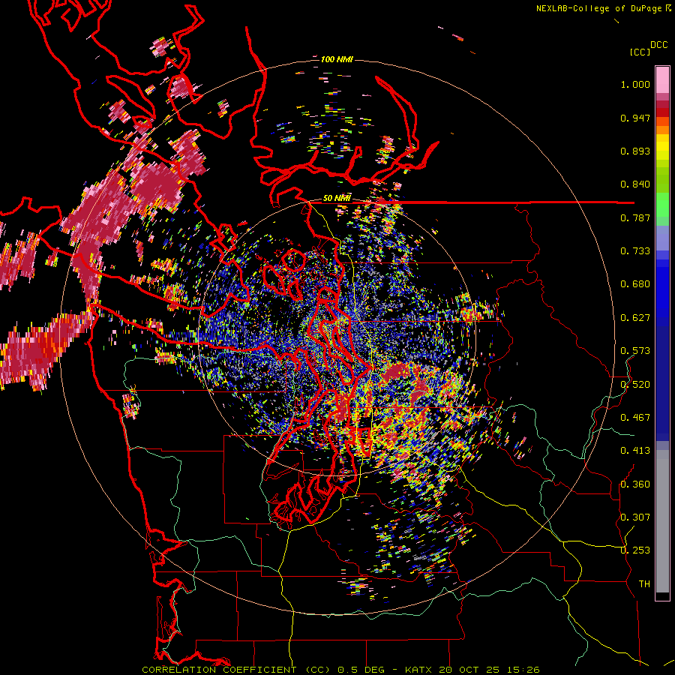Click the 0.787 color scale label
The width and height of the screenshot is (675, 675).
pos(635,217)
